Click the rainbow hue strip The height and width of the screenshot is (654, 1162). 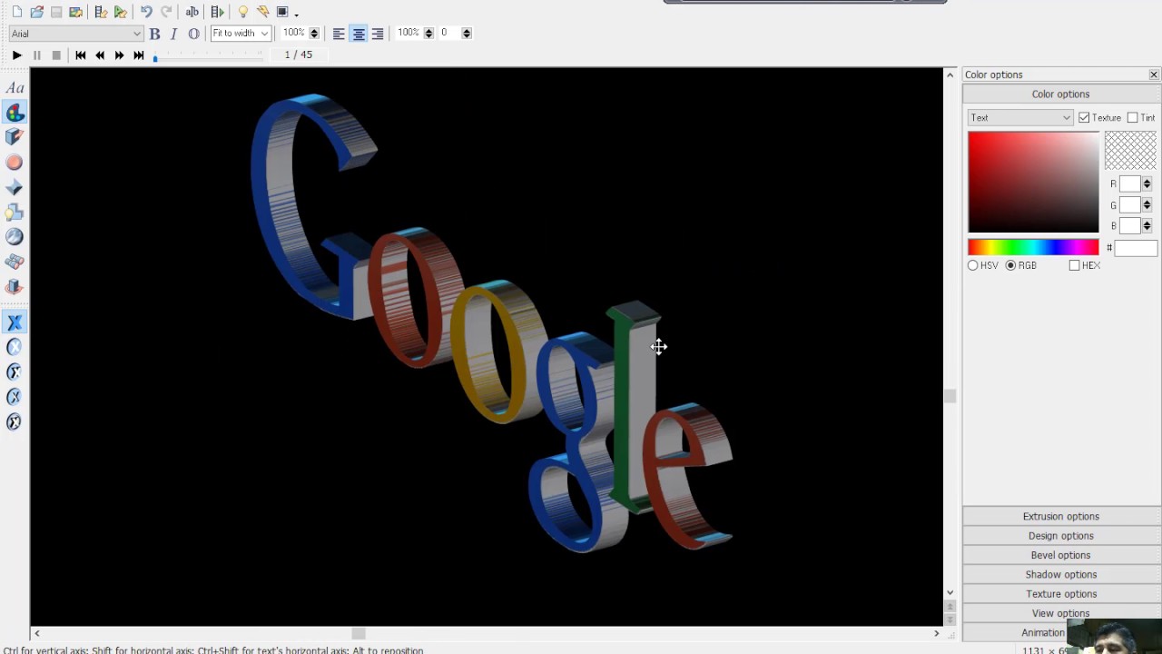1033,247
